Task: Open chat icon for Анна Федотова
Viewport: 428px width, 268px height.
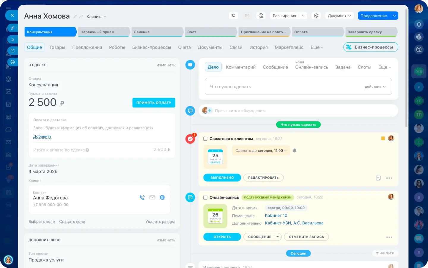Action: point(162,197)
